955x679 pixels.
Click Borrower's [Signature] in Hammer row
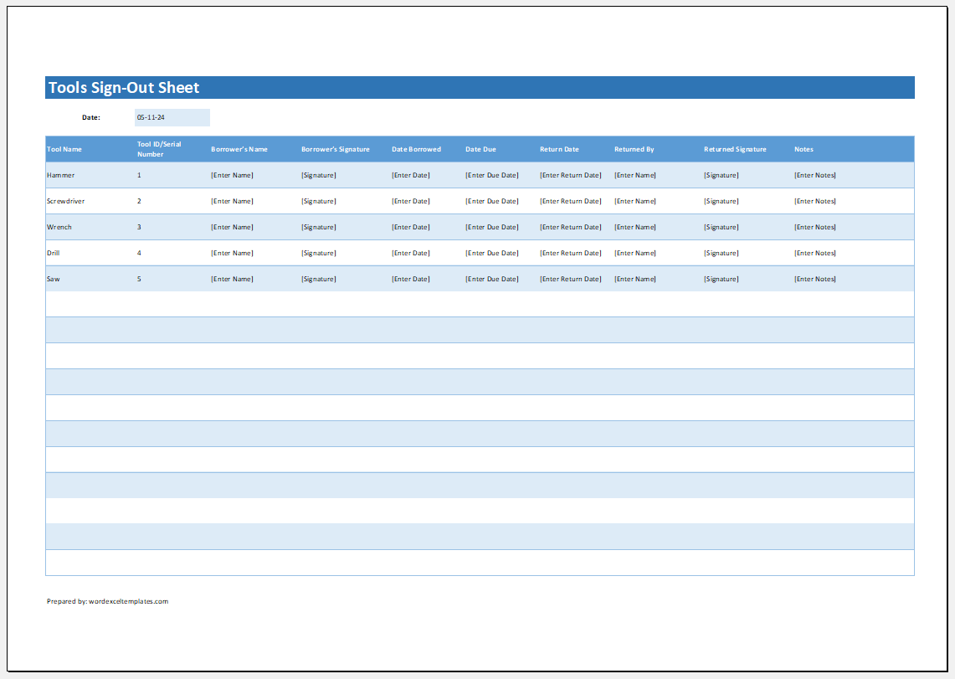click(x=319, y=175)
